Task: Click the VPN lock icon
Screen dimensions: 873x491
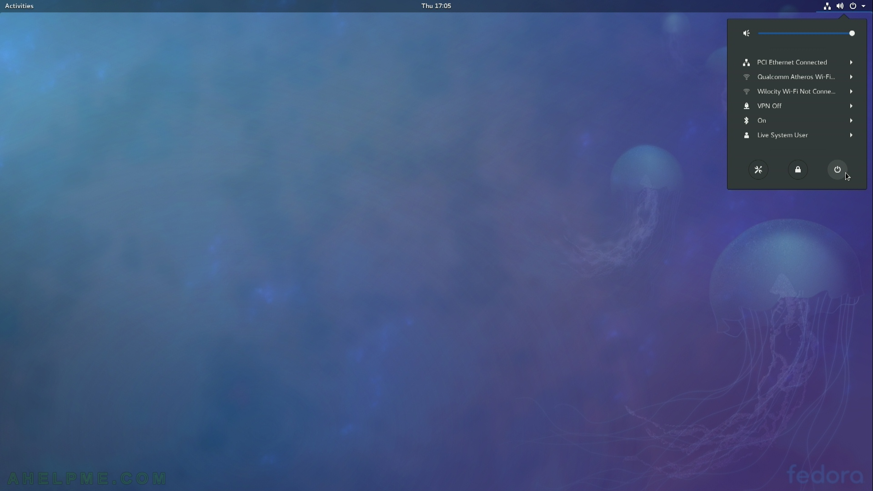Action: click(746, 106)
